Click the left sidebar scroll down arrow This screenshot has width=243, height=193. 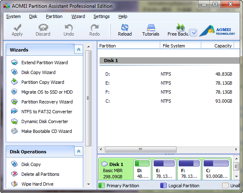pos(89,184)
